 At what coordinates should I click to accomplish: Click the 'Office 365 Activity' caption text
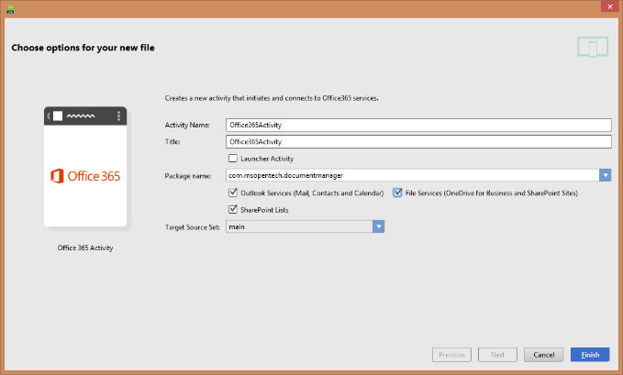(x=85, y=248)
